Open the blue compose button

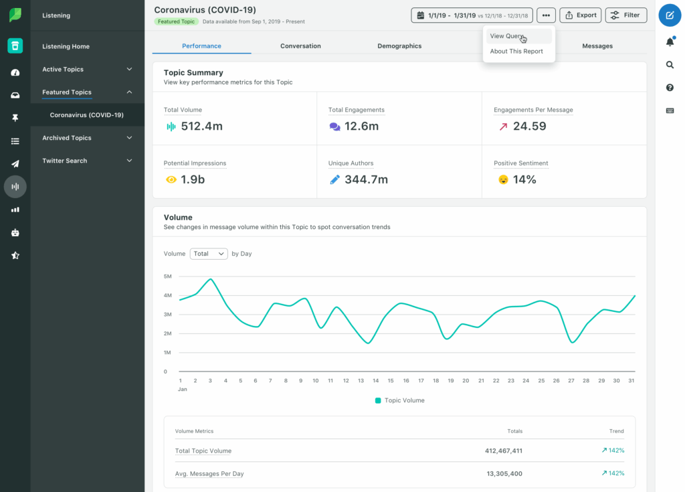pos(670,15)
